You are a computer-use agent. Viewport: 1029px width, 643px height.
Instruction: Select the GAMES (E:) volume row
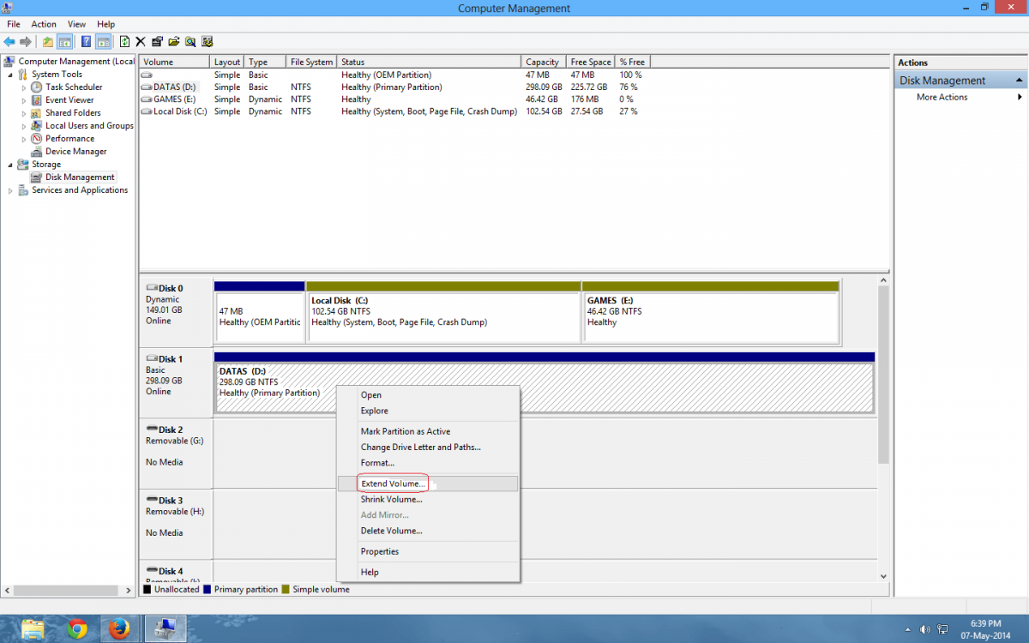(171, 99)
